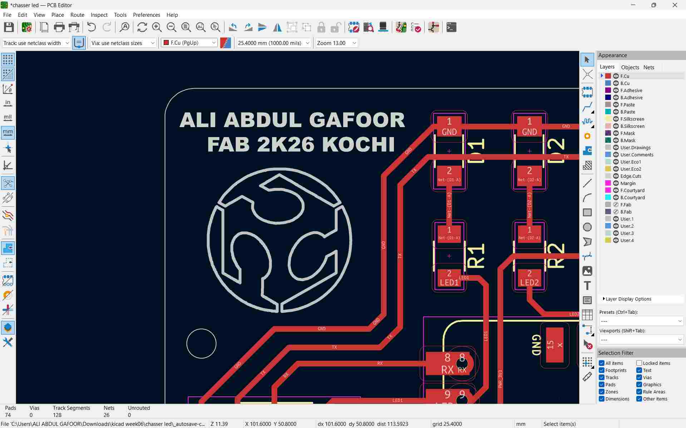The height and width of the screenshot is (428, 686).
Task: Switch to the Objects tab
Action: click(630, 67)
